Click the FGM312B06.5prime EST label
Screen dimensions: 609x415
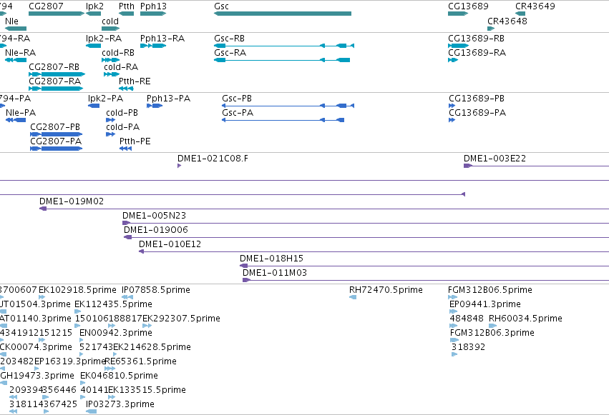[x=489, y=290]
